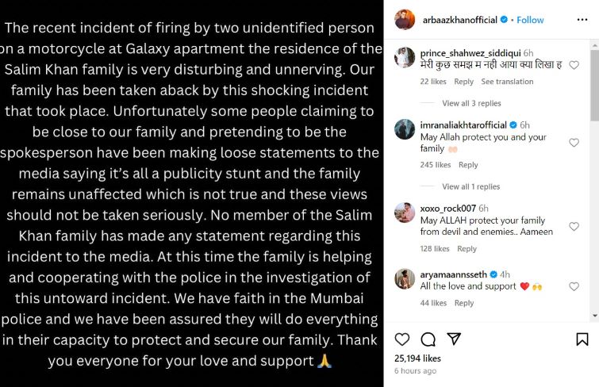The image size is (599, 387).
Task: Like imranaliakhtarofficial's comment
Action: pyautogui.click(x=574, y=143)
